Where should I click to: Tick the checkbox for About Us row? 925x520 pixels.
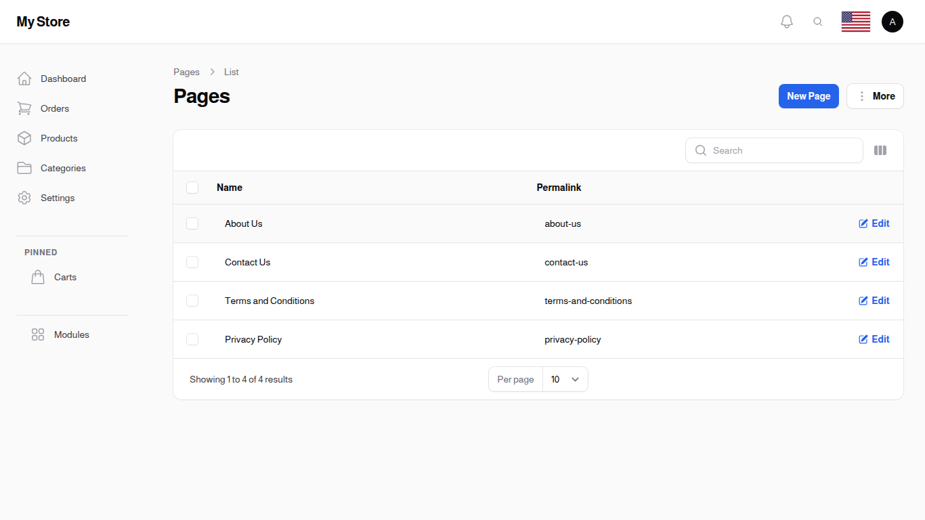click(x=192, y=223)
